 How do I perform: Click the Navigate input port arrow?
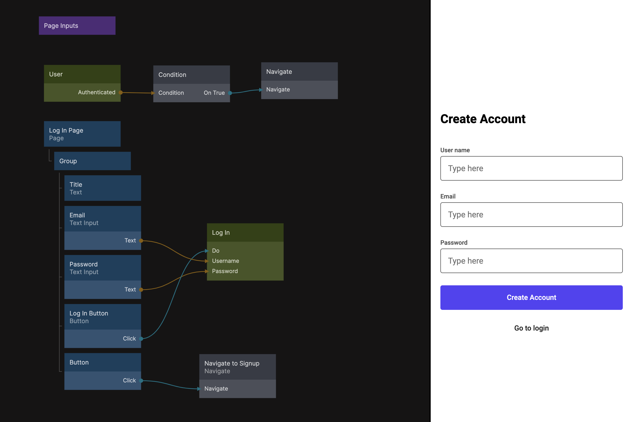coord(261,90)
